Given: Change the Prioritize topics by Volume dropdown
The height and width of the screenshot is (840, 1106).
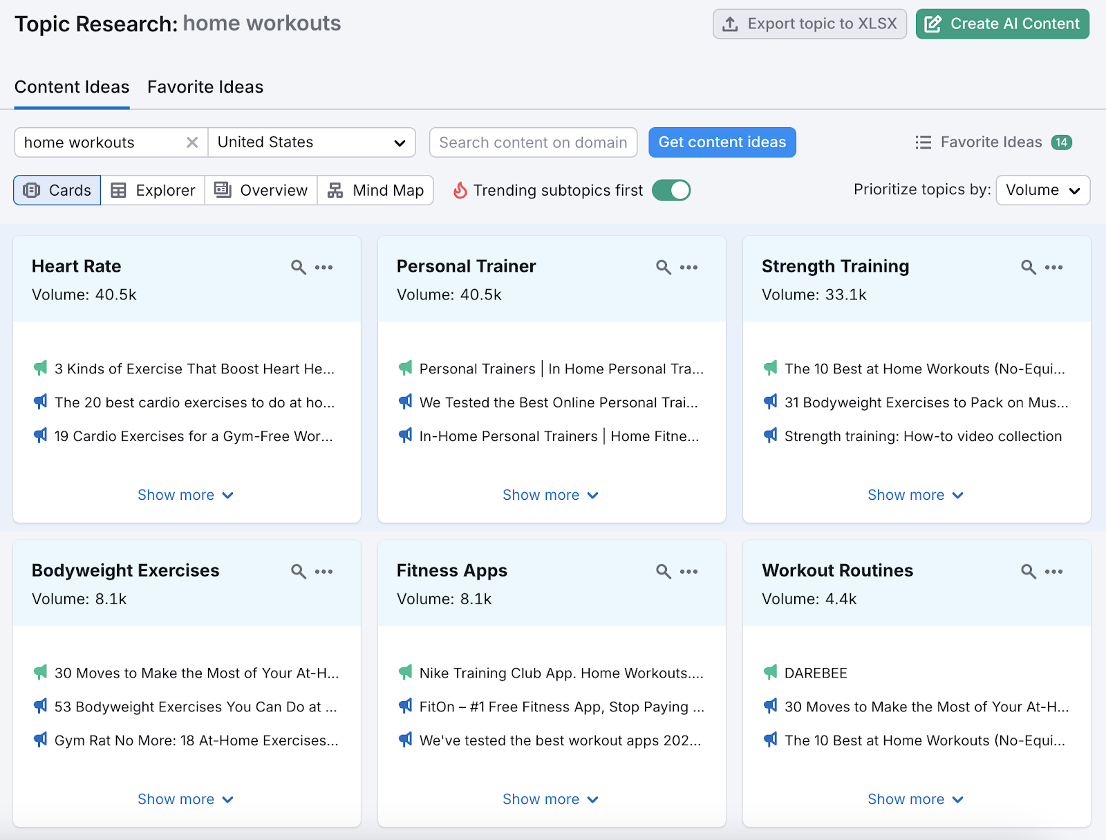Looking at the screenshot, I should point(1042,190).
